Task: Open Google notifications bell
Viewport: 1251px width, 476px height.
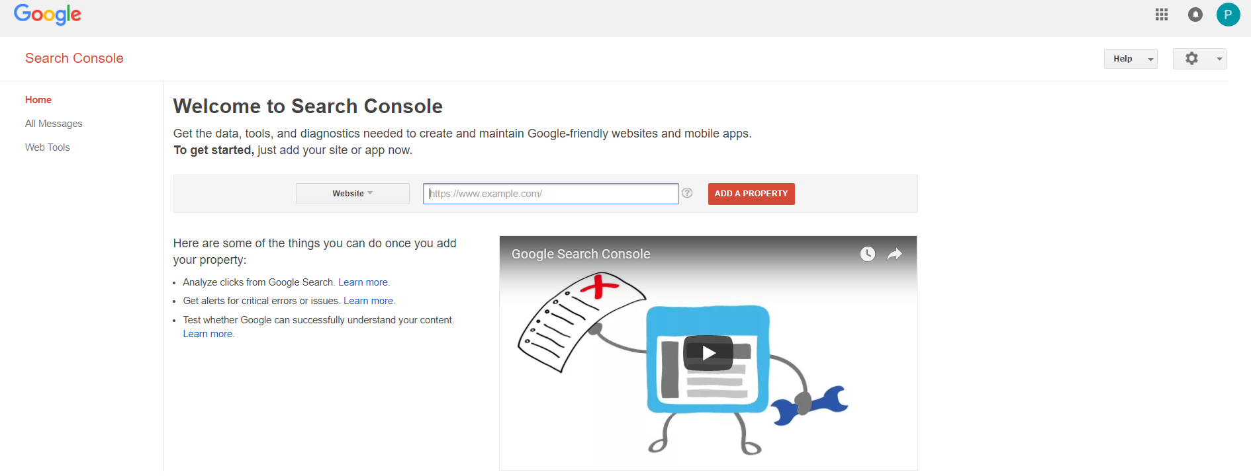Action: (x=1195, y=15)
